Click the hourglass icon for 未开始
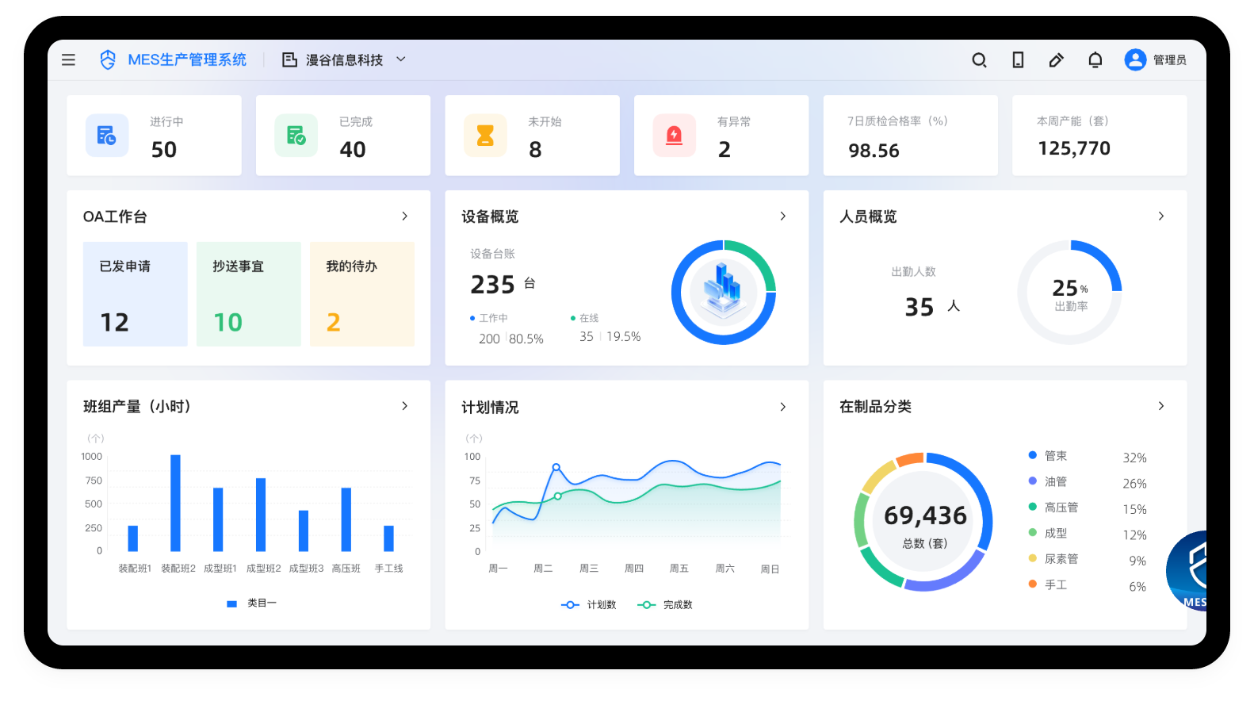This screenshot has height=701, width=1254. point(485,136)
